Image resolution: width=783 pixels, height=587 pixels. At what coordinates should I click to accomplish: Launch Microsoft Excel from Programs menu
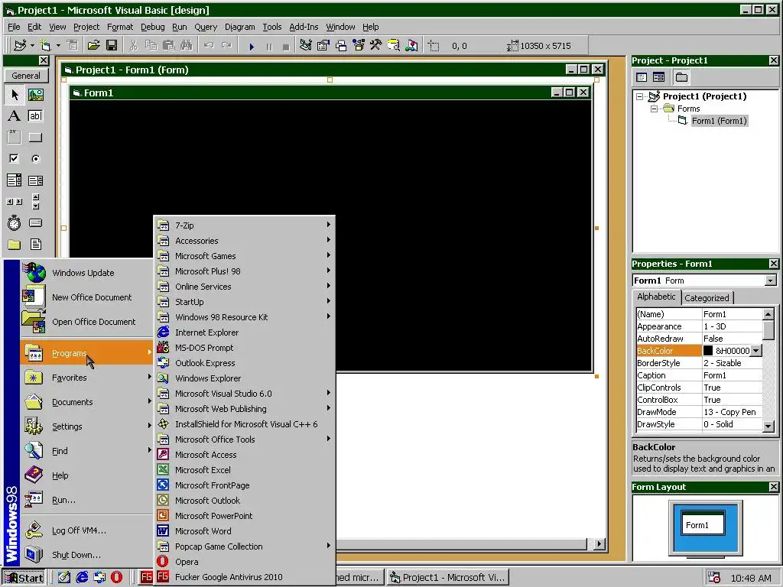tap(245, 470)
